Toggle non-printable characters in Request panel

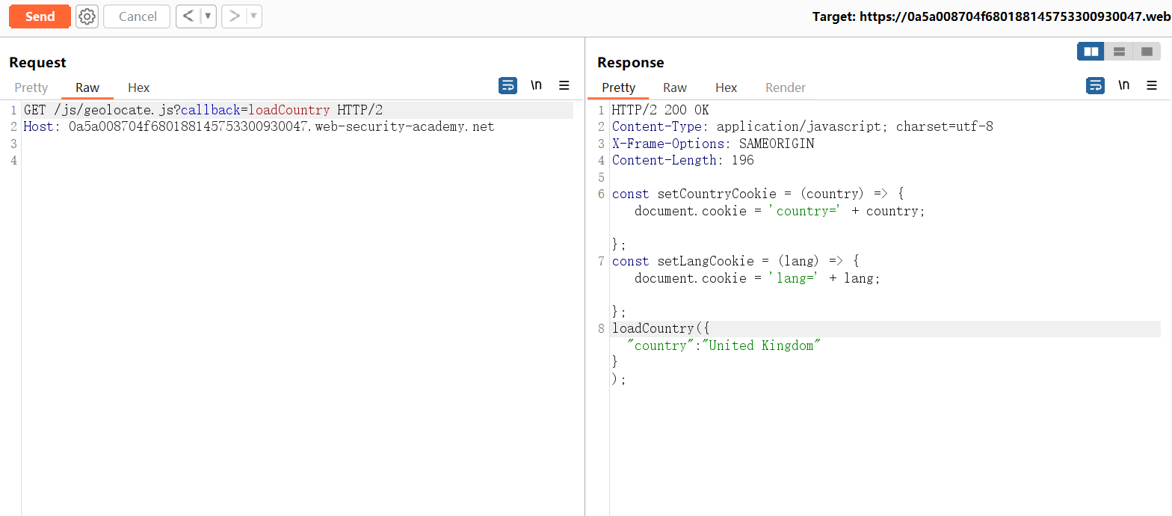pyautogui.click(x=536, y=85)
